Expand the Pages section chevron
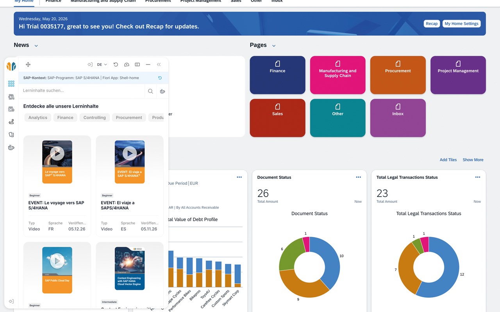The image size is (500, 312). (274, 46)
